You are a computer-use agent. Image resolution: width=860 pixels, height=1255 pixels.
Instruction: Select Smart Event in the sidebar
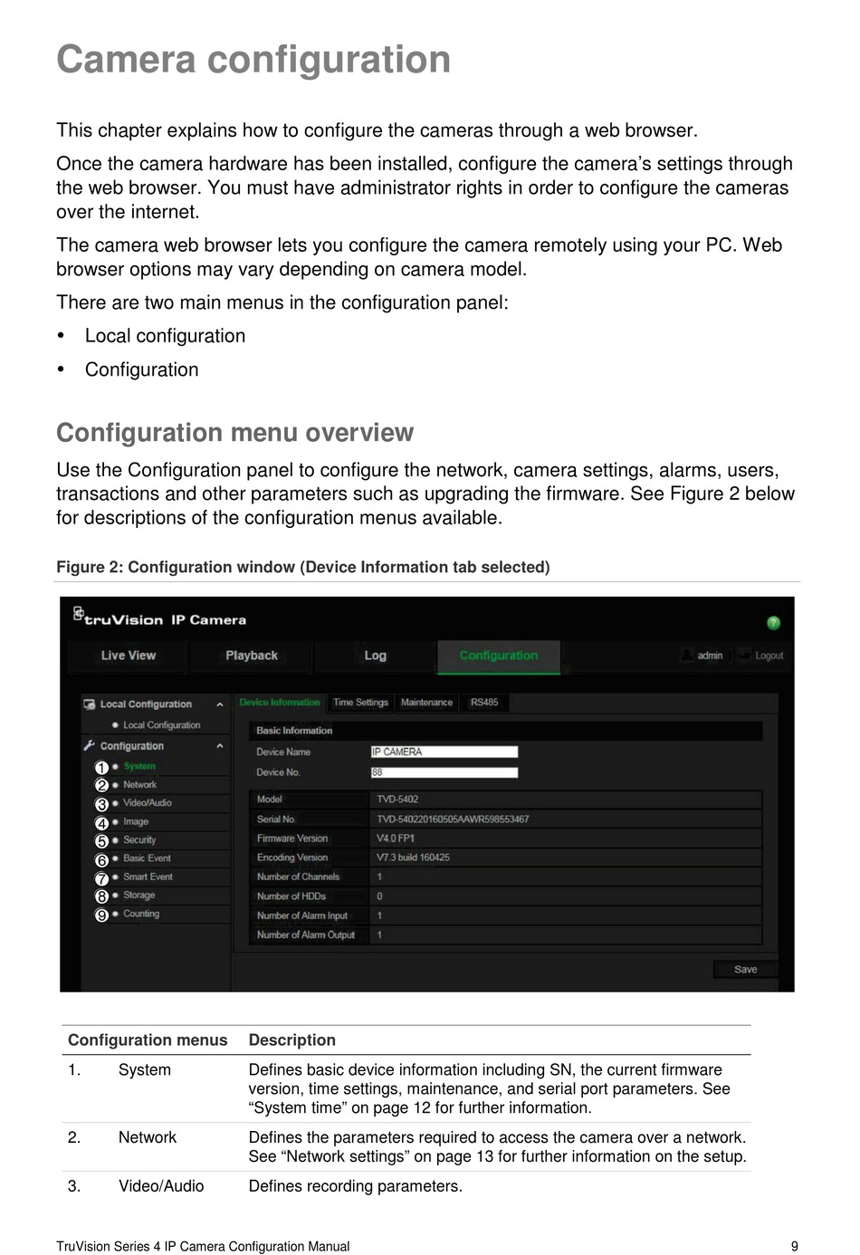tap(148, 877)
